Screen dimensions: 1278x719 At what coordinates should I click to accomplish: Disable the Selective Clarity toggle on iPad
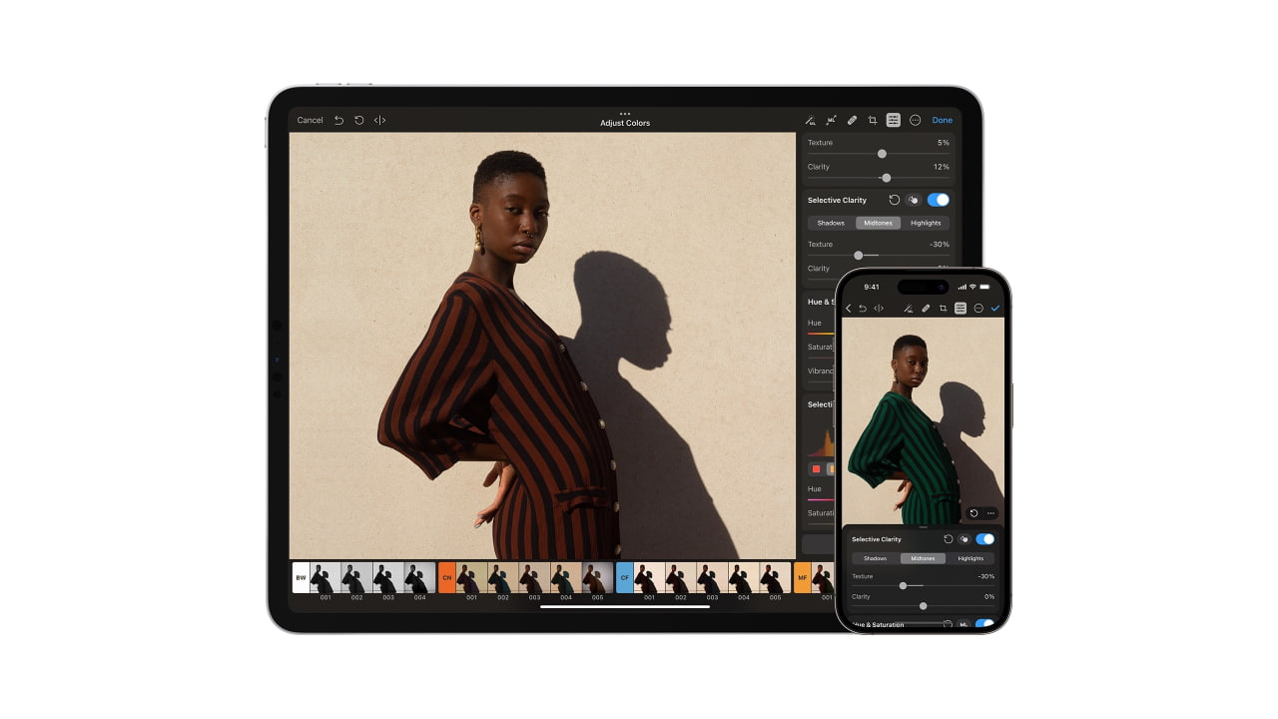pyautogui.click(x=938, y=200)
